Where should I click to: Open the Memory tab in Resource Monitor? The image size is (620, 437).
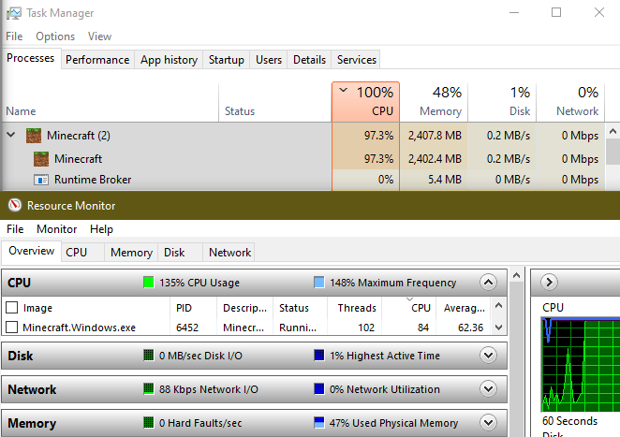point(131,252)
